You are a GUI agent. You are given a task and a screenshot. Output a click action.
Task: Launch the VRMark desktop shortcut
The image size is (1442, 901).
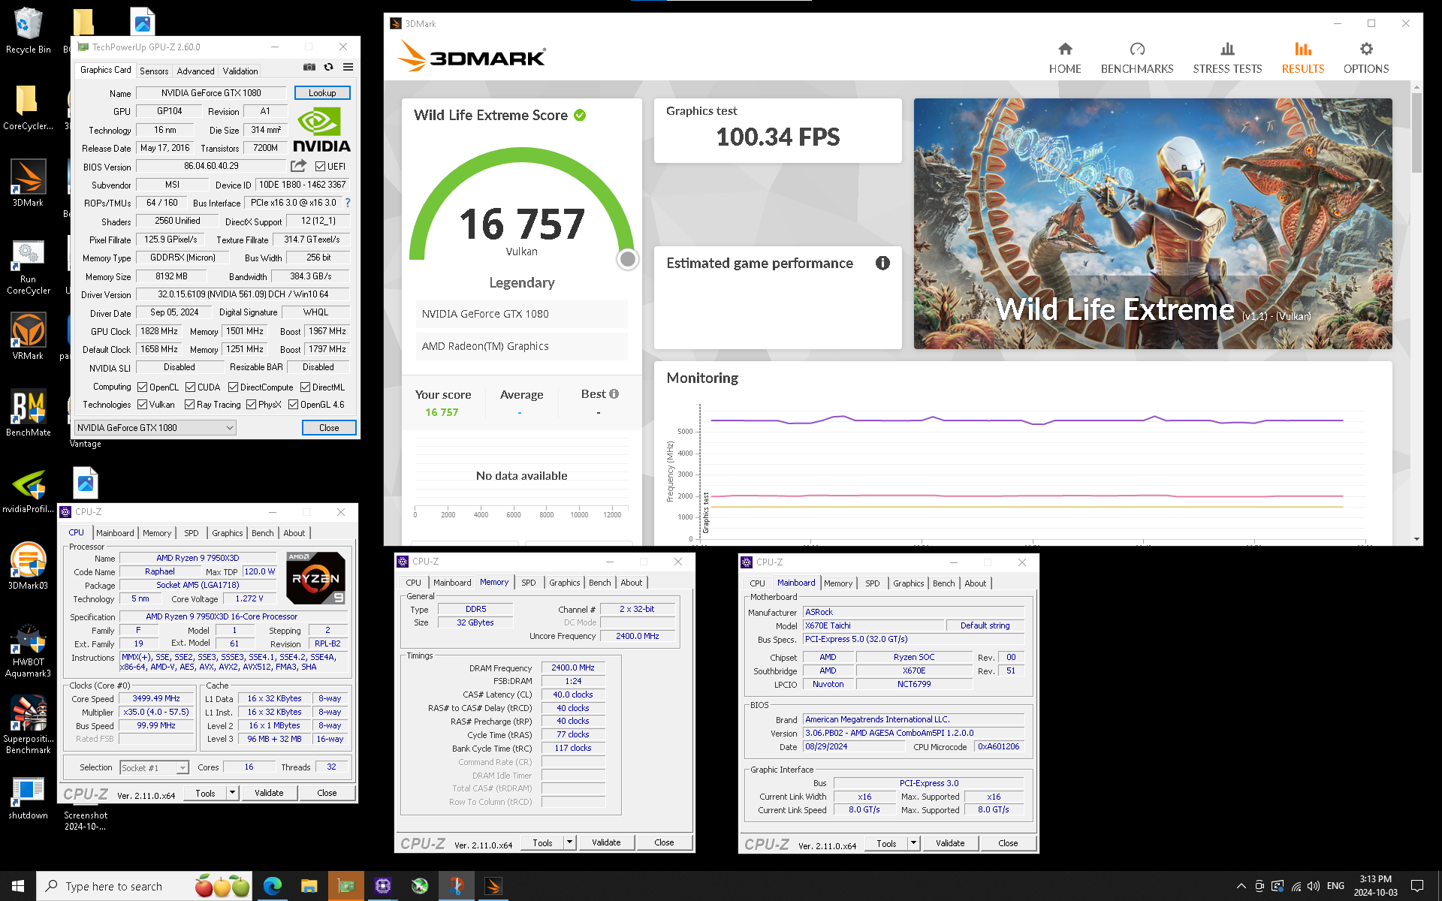click(x=28, y=336)
